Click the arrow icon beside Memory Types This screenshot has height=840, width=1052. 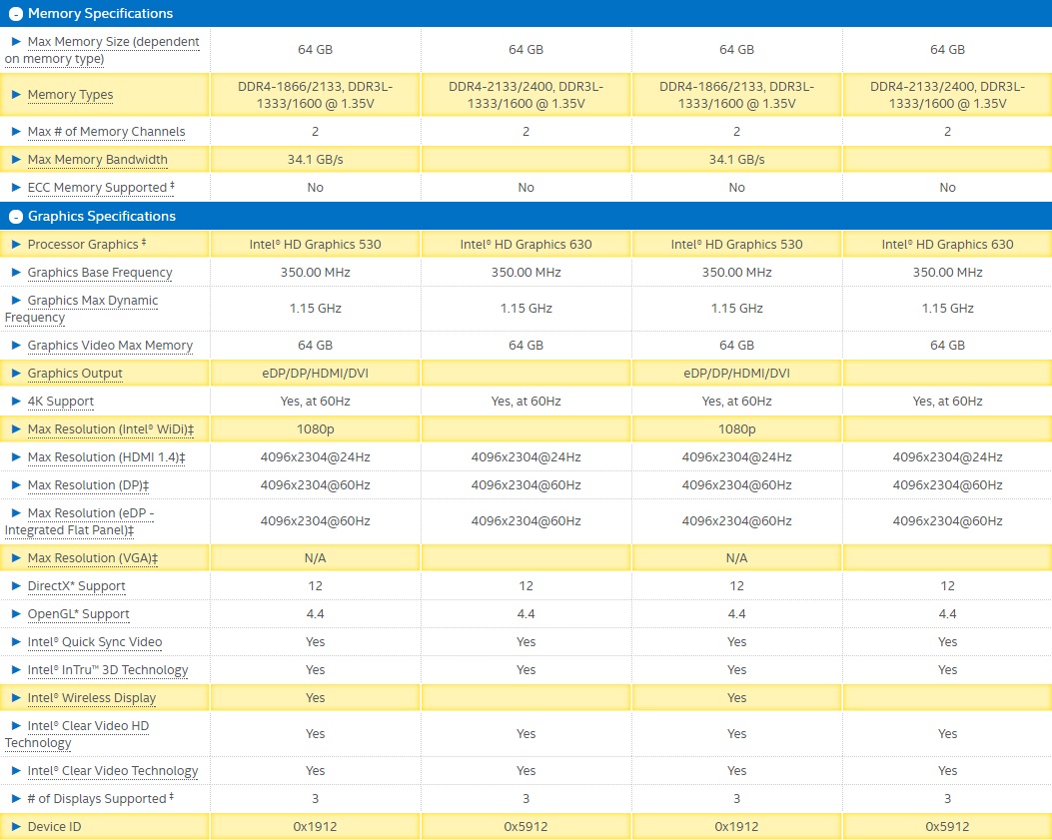click(x=16, y=95)
